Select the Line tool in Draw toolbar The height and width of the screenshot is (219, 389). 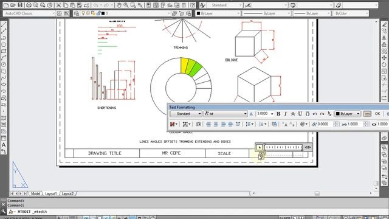tap(4, 24)
